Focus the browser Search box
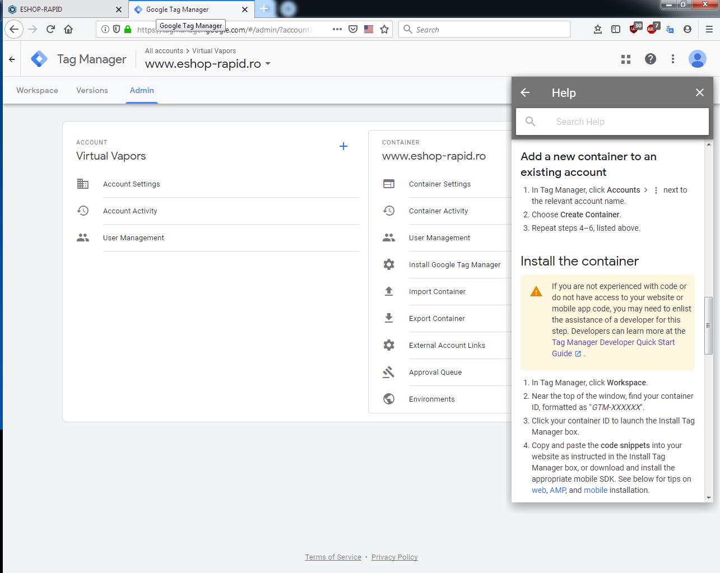Screen dimensions: 720x573 pyautogui.click(x=485, y=29)
